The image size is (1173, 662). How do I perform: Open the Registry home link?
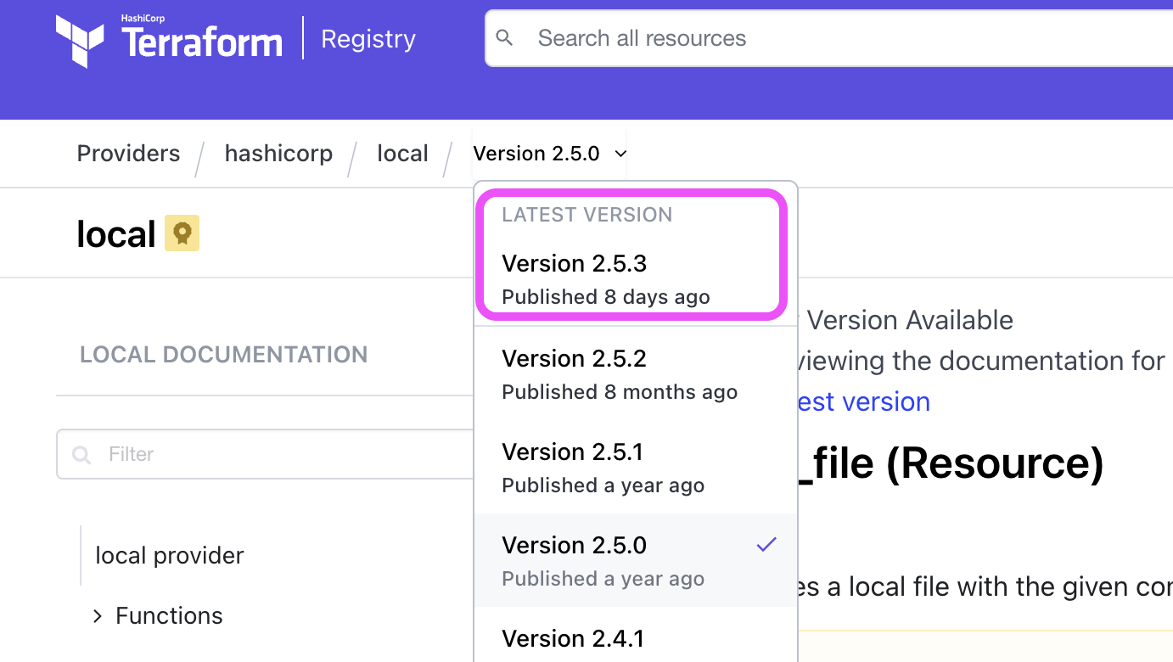(x=368, y=39)
